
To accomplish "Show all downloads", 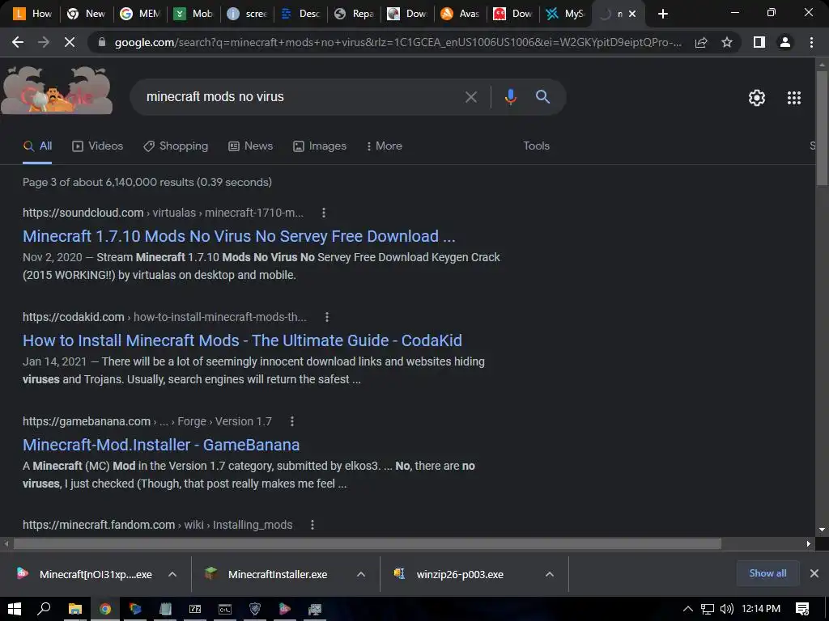I will (x=767, y=573).
